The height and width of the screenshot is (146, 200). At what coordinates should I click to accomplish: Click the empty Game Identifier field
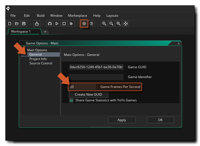click(96, 77)
